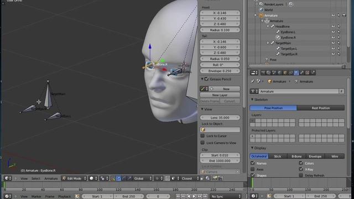
Task: Click the New Layer button
Action: pyautogui.click(x=220, y=95)
